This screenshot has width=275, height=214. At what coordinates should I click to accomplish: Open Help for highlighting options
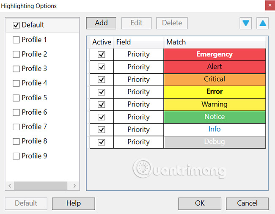click(x=73, y=203)
